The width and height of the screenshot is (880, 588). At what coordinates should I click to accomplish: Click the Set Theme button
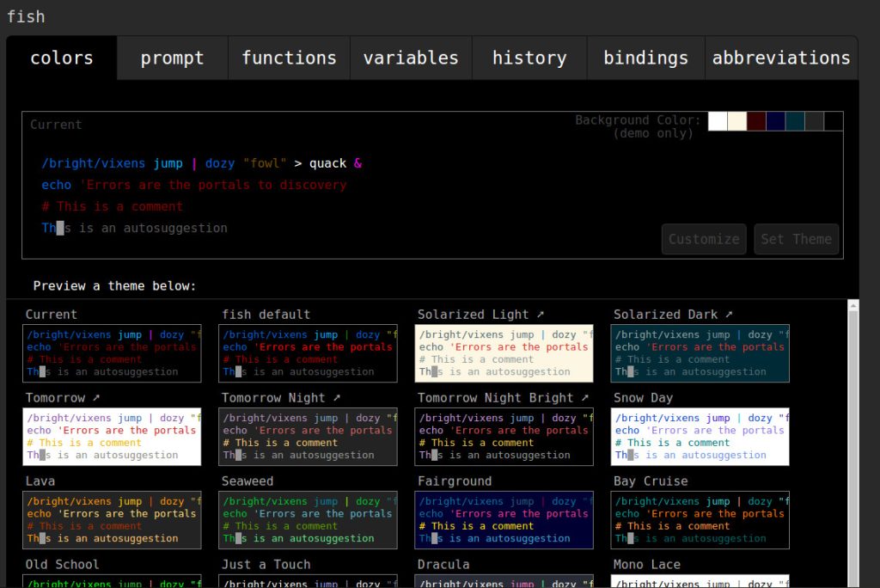click(x=796, y=239)
